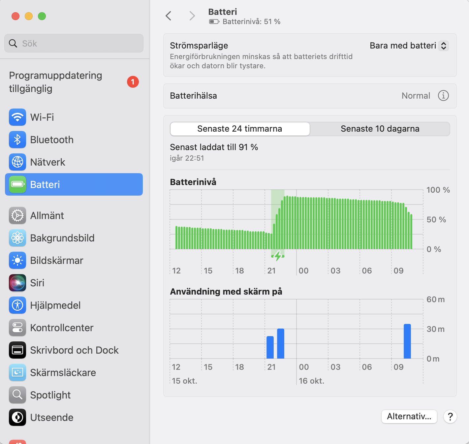Viewport: 469px width, 444px height.
Task: Open Skärmsläckare settings pane
Action: pyautogui.click(x=74, y=372)
